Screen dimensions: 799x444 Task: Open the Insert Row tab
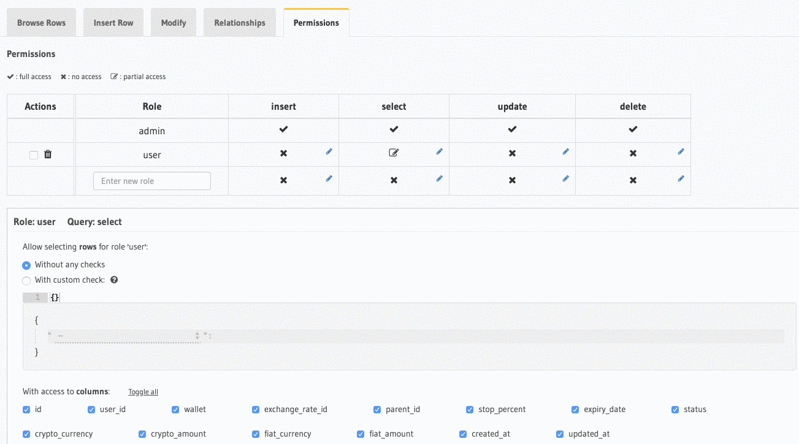(x=113, y=23)
